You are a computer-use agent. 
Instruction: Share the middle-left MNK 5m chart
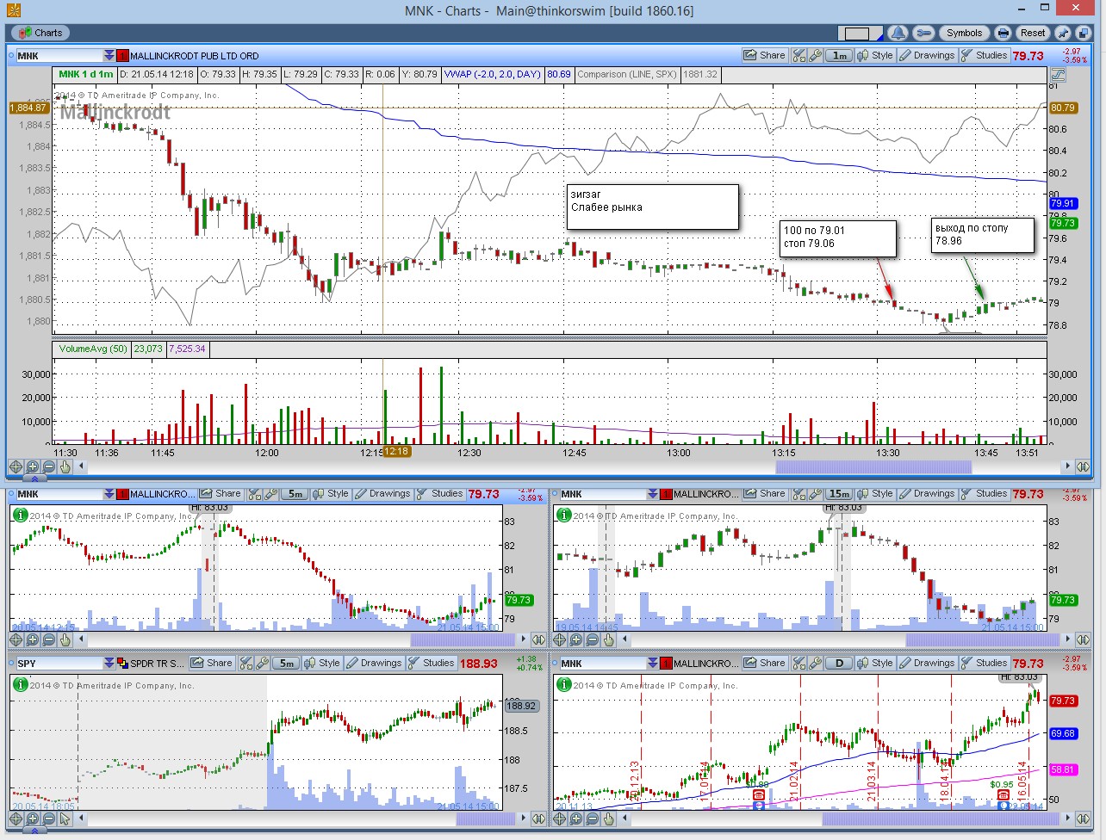pyautogui.click(x=221, y=494)
